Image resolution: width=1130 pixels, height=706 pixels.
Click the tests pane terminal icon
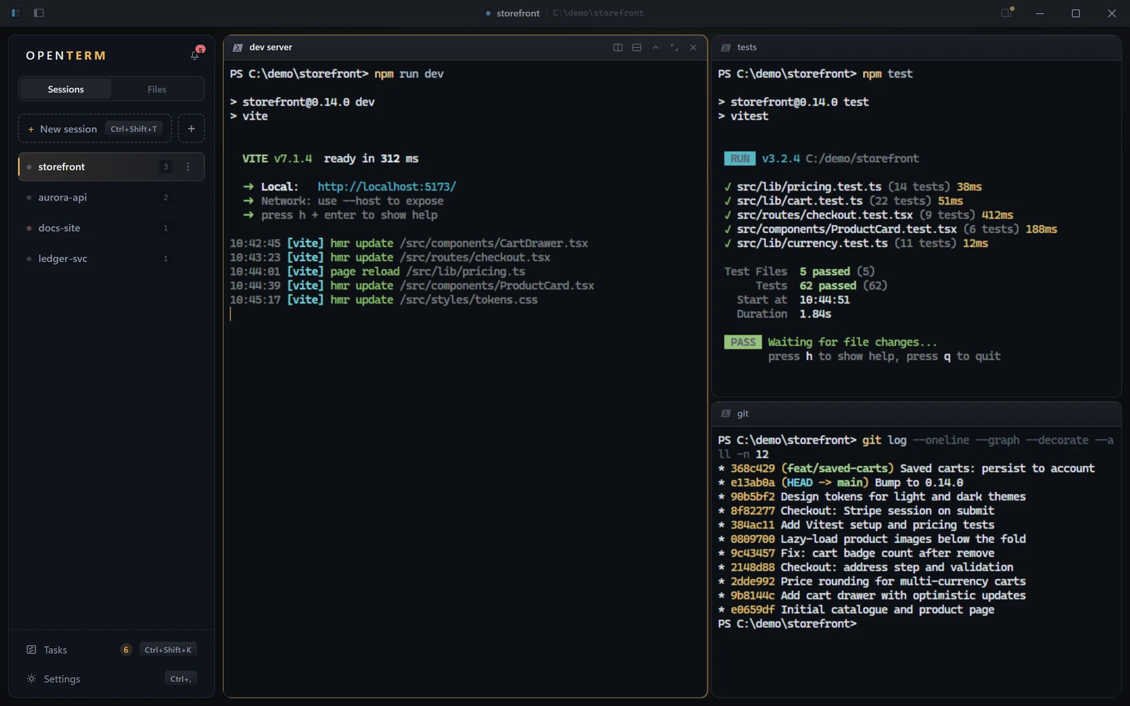click(725, 47)
